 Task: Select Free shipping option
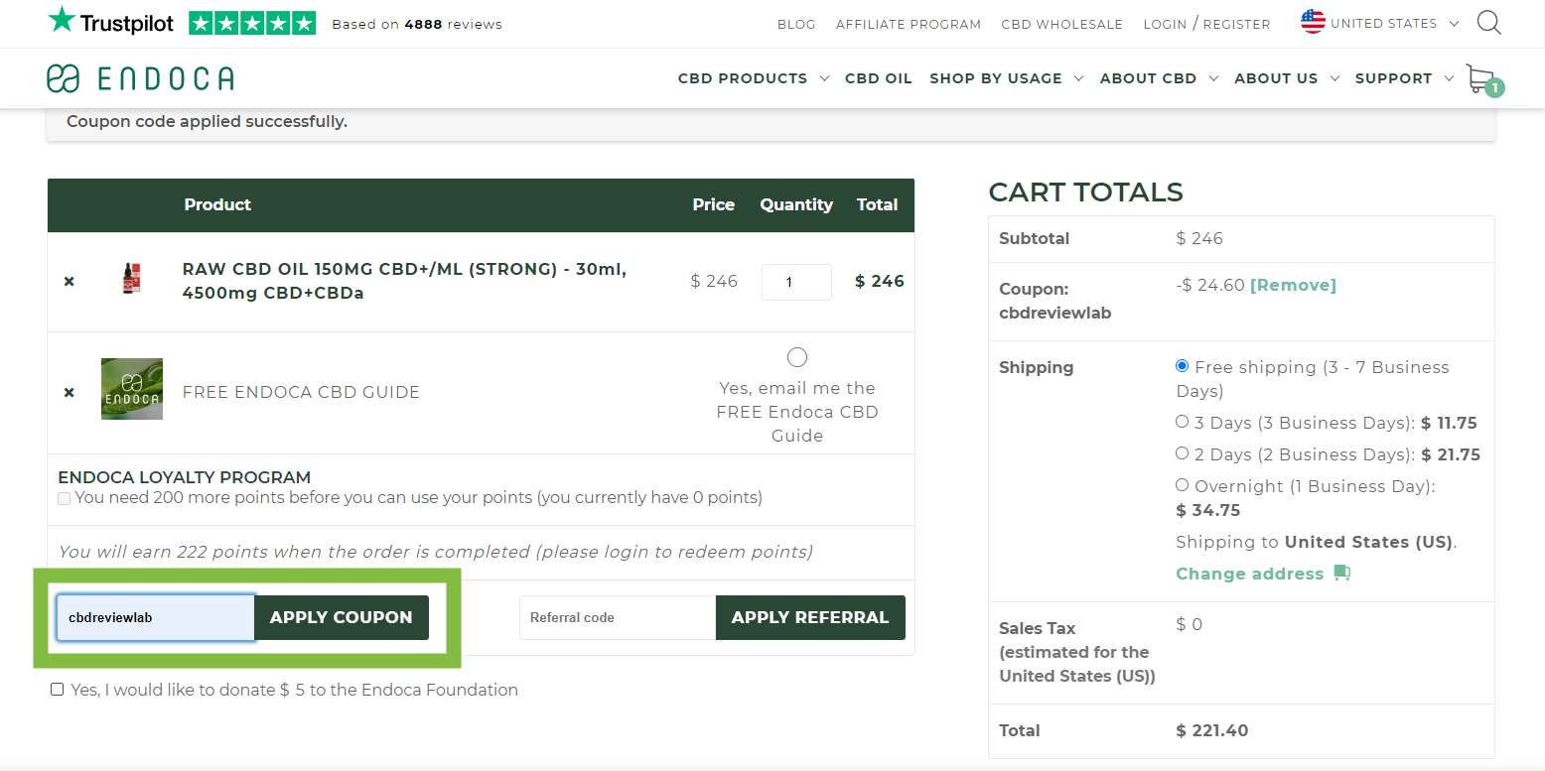1182,366
